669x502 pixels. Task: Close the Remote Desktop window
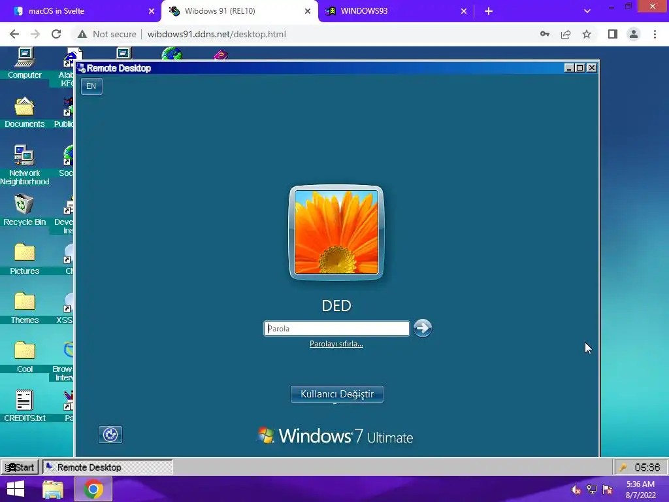pyautogui.click(x=591, y=68)
